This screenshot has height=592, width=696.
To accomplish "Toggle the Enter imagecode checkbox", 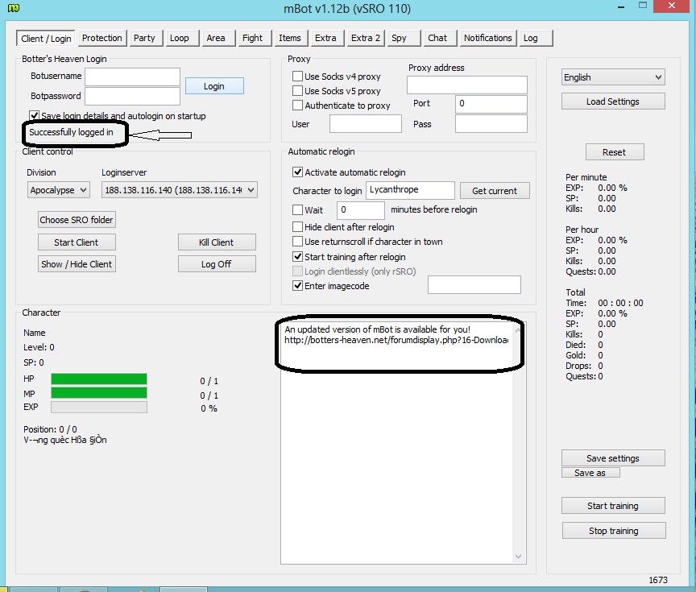I will coord(297,286).
